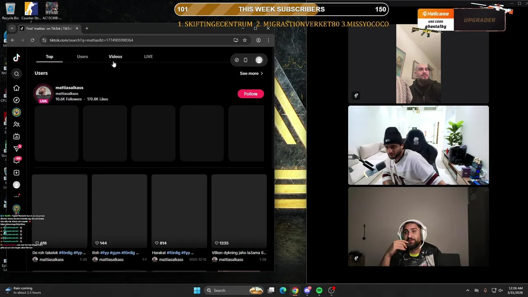Open Chrome profile icon

click(258, 40)
